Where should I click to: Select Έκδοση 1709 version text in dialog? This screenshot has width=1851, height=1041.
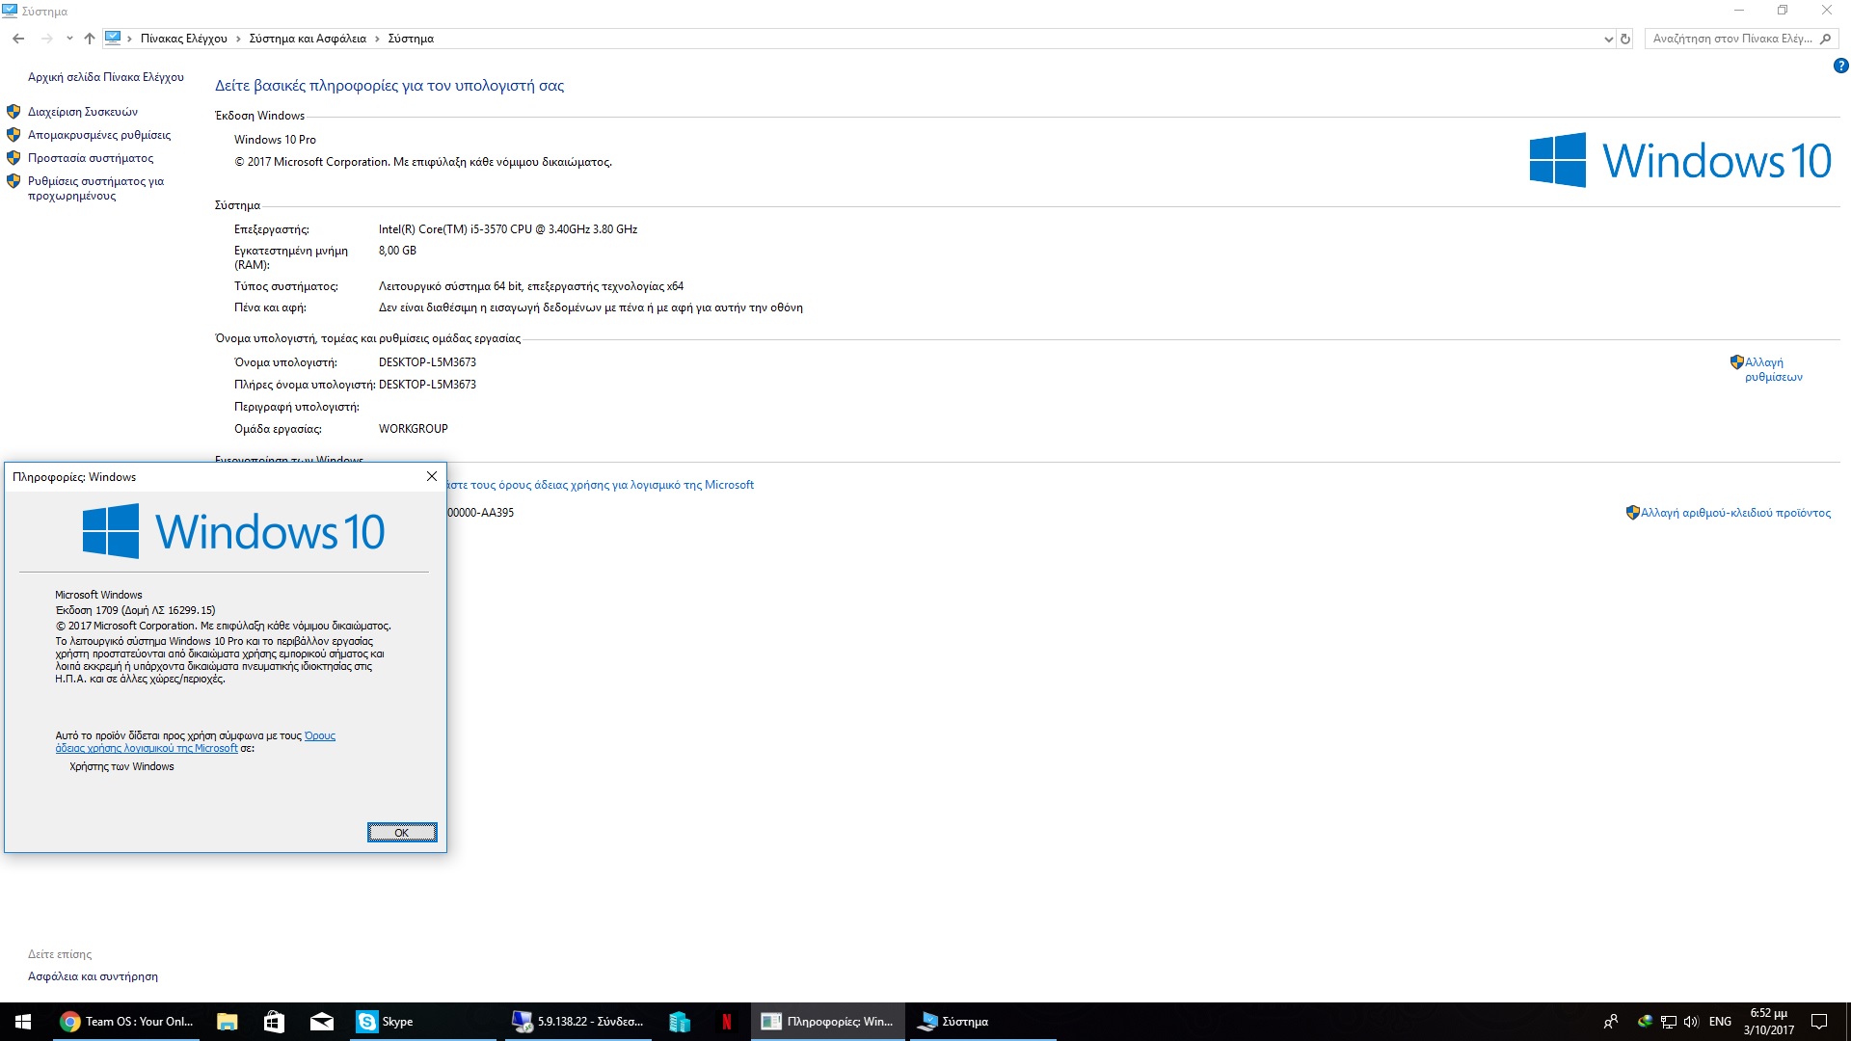tap(135, 610)
